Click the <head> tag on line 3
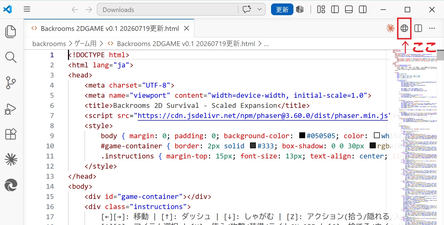 80,75
